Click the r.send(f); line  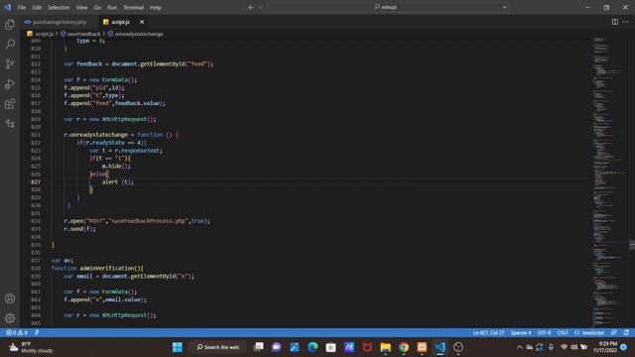pyautogui.click(x=79, y=229)
